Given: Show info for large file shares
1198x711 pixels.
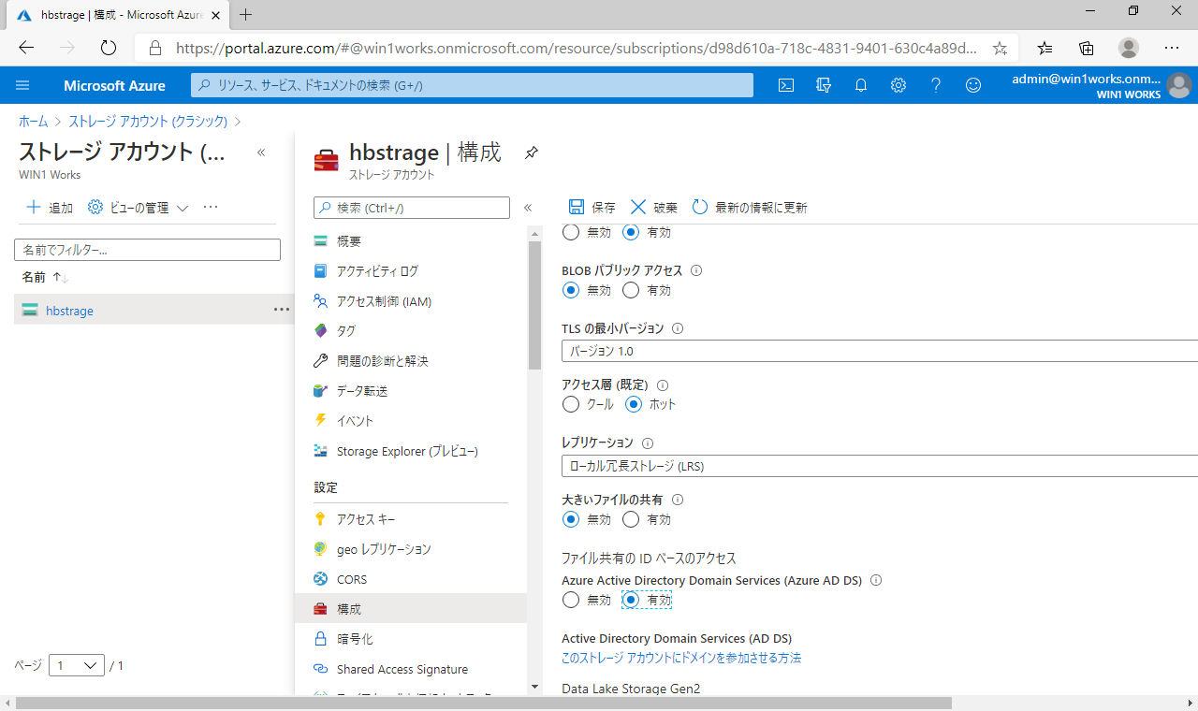Looking at the screenshot, I should click(678, 500).
